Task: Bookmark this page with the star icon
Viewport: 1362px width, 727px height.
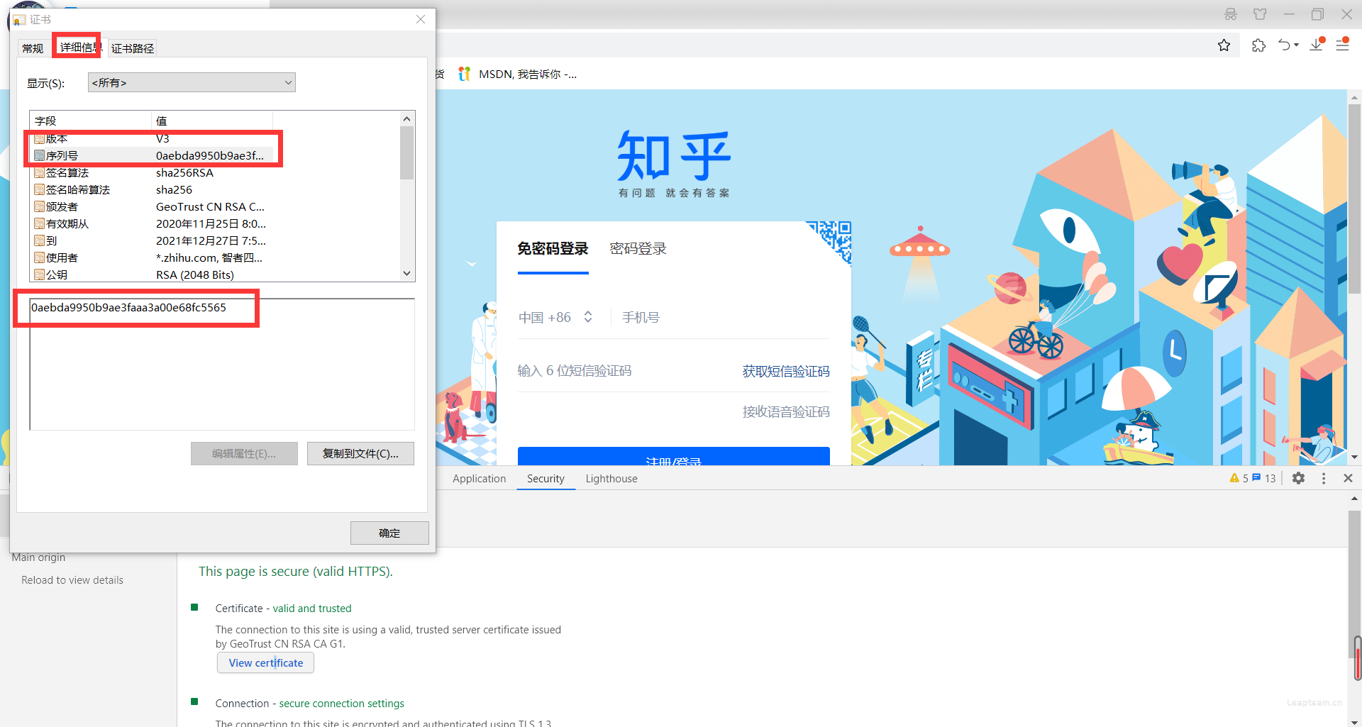Action: coord(1224,45)
